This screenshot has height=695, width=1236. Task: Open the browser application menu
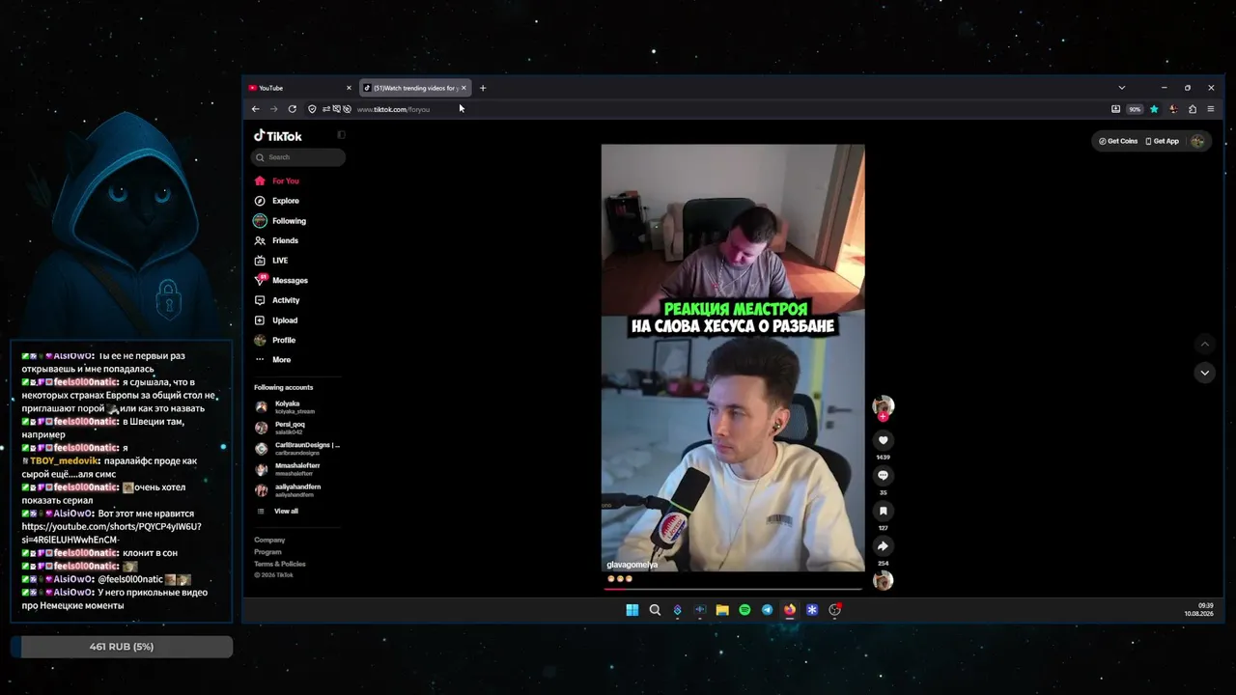point(1211,109)
